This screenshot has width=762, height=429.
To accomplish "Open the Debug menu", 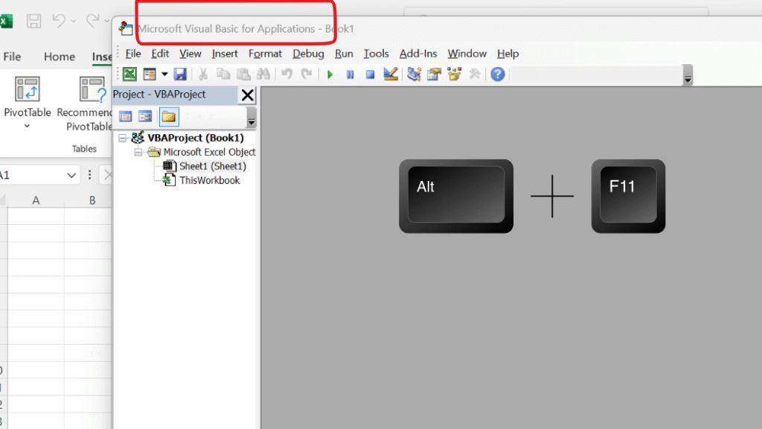I will tap(308, 54).
